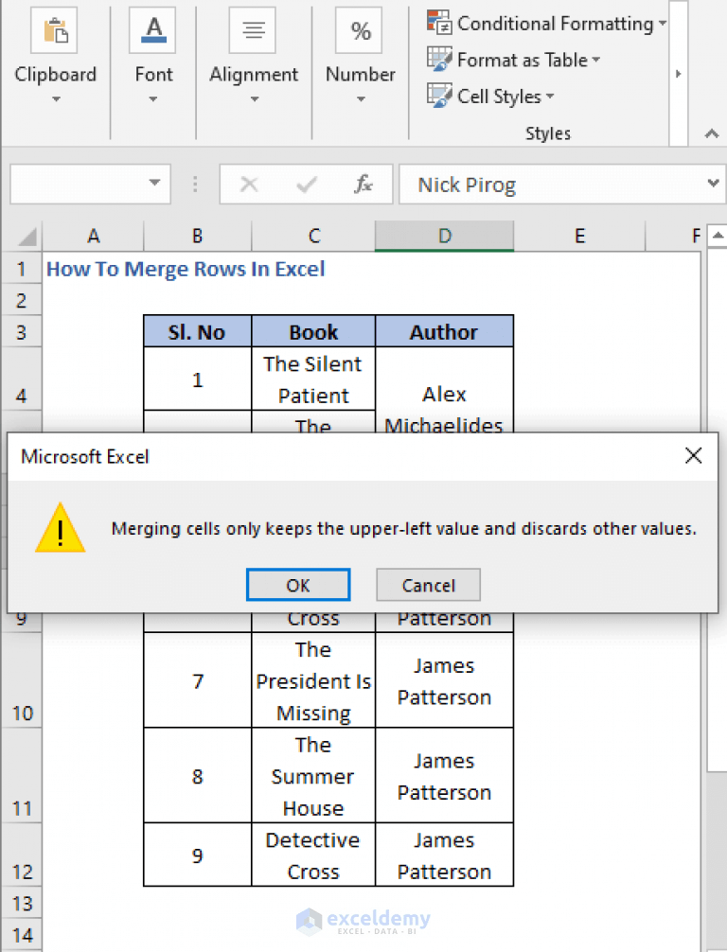Select row 12 header
Viewport: 727px width, 952px height.
pos(21,855)
